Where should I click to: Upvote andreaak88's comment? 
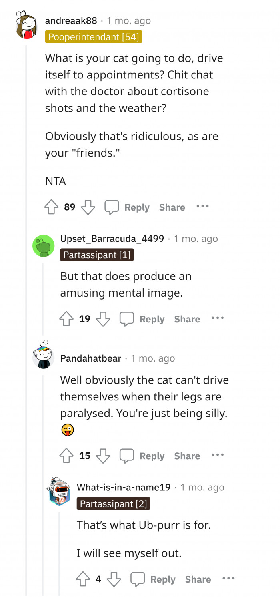pyautogui.click(x=52, y=207)
